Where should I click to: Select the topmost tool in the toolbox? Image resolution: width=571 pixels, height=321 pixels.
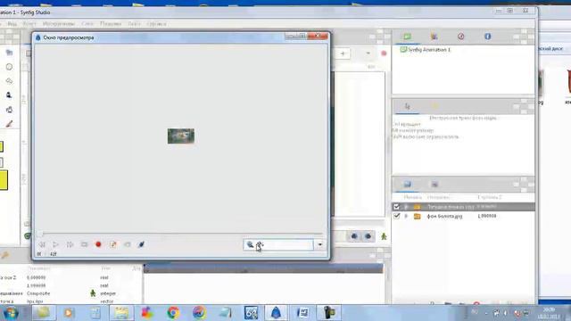(9, 53)
